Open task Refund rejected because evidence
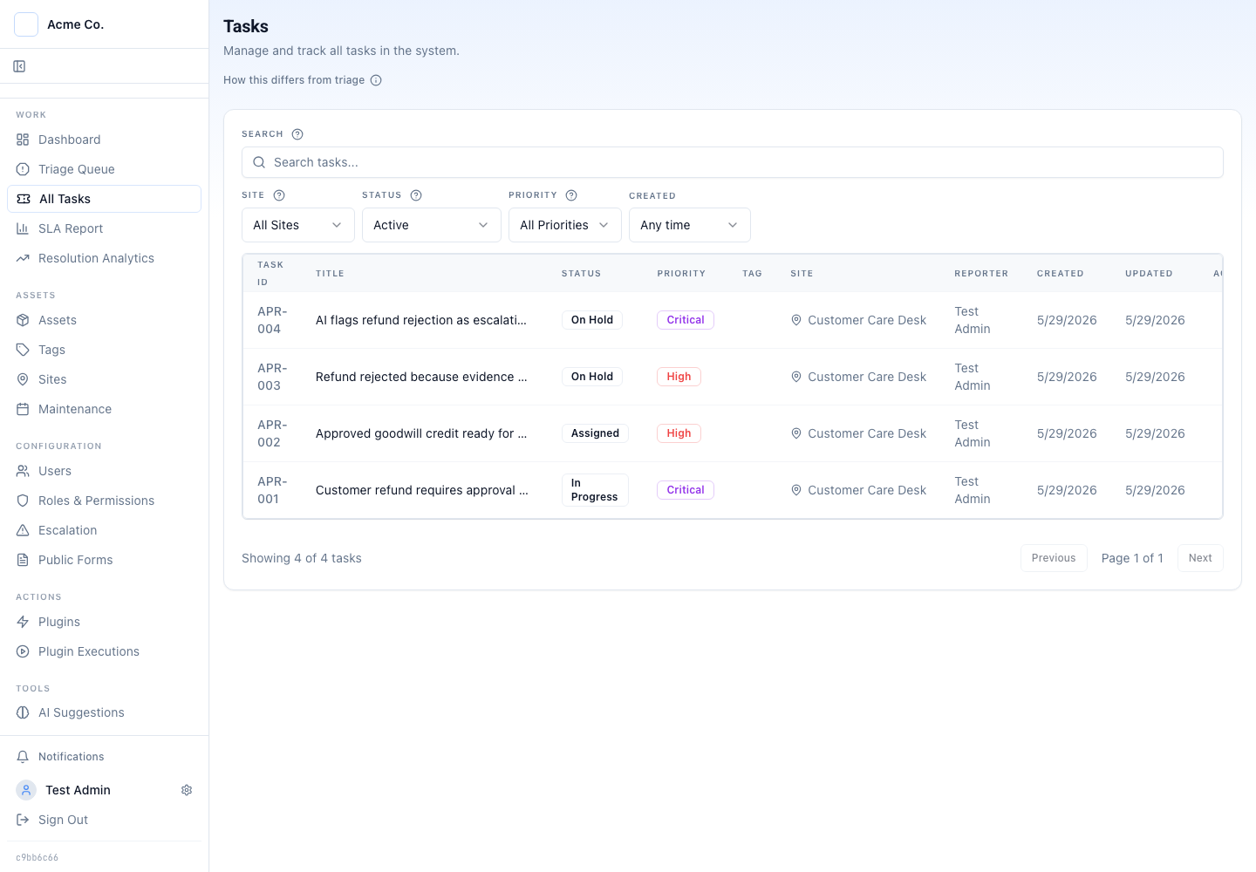This screenshot has width=1256, height=872. coord(421,377)
